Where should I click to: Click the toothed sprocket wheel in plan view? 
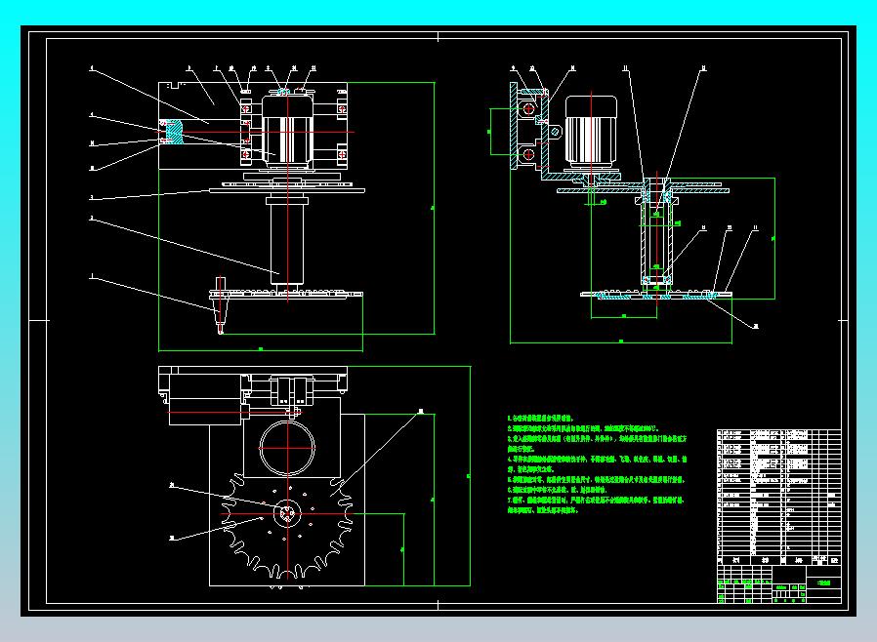pos(287,528)
